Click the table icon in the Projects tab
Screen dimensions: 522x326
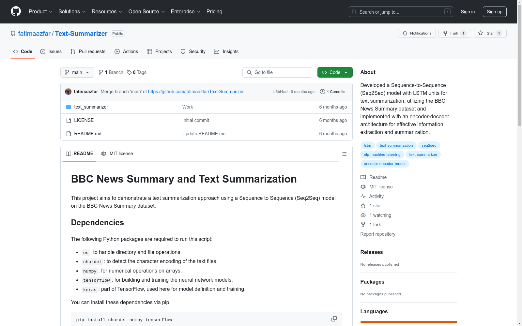(149, 52)
